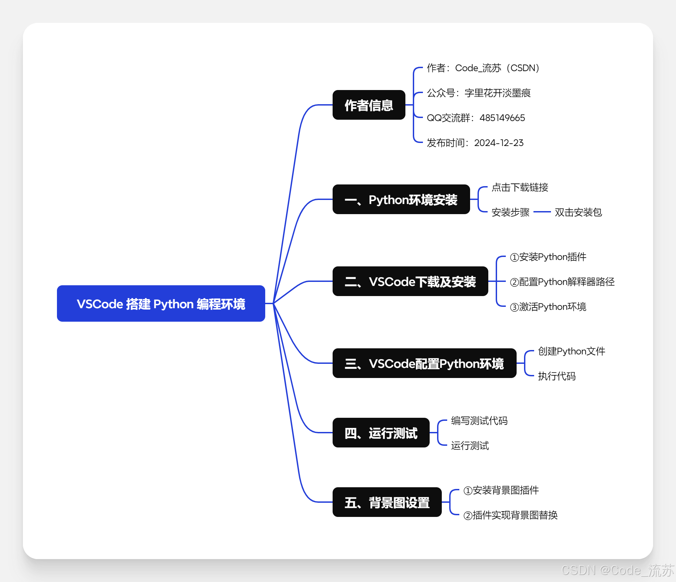The image size is (676, 582).
Task: Click the 发布时间：2024-12-23 item
Action: click(475, 143)
